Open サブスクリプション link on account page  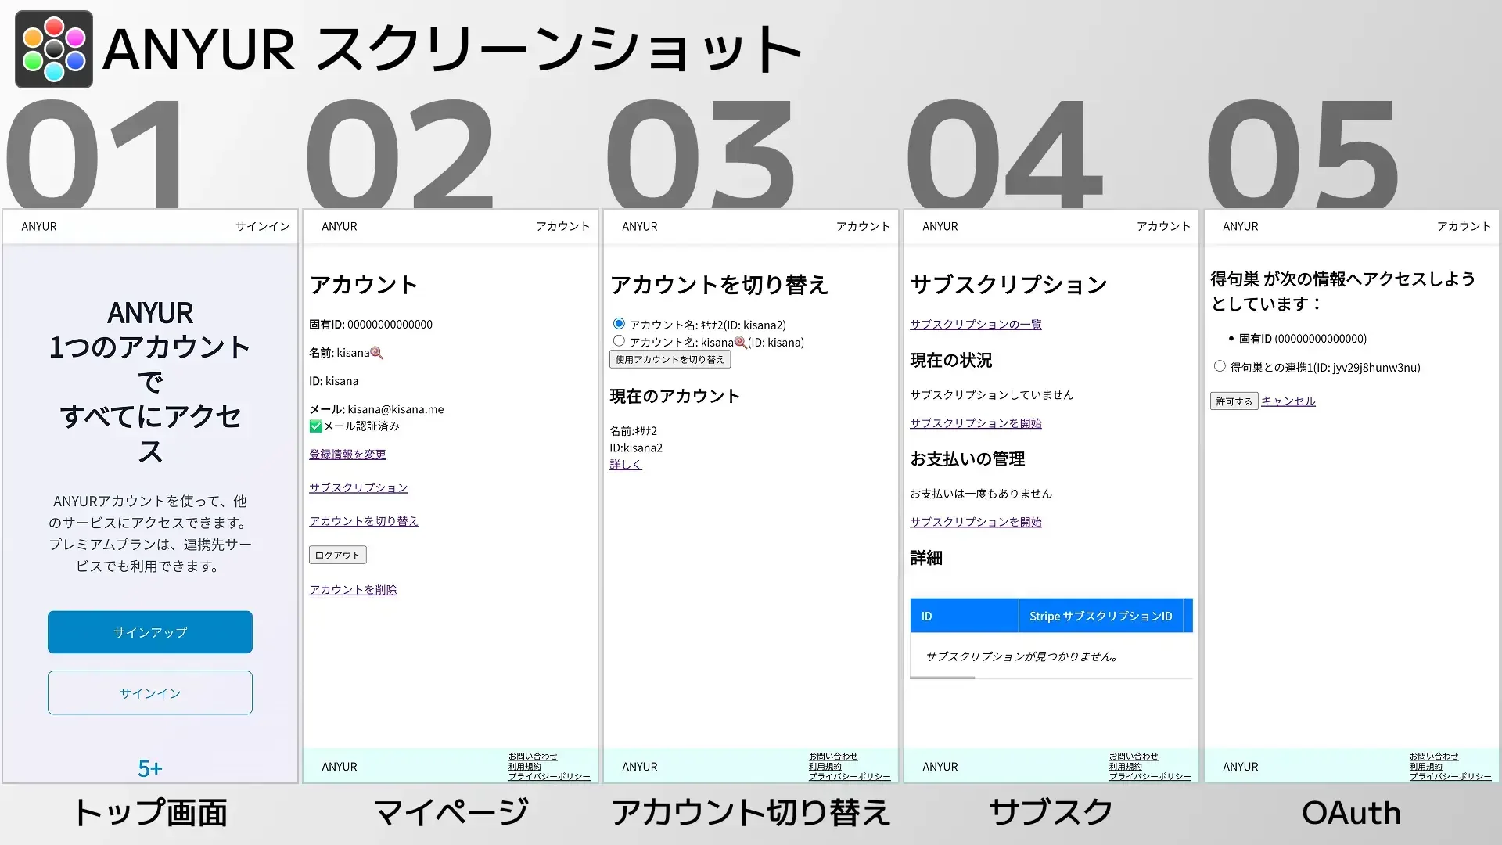[358, 487]
